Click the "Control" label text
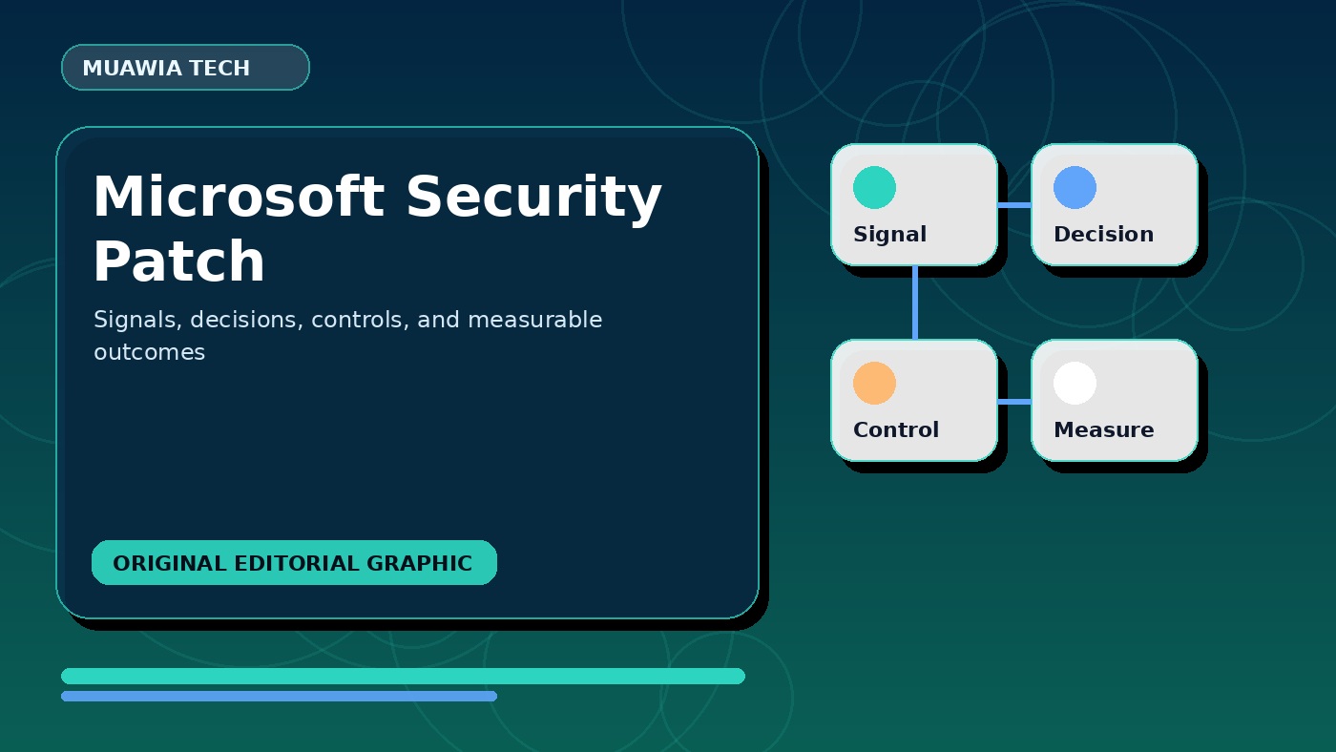Screen dimensions: 1336x752 [896, 430]
